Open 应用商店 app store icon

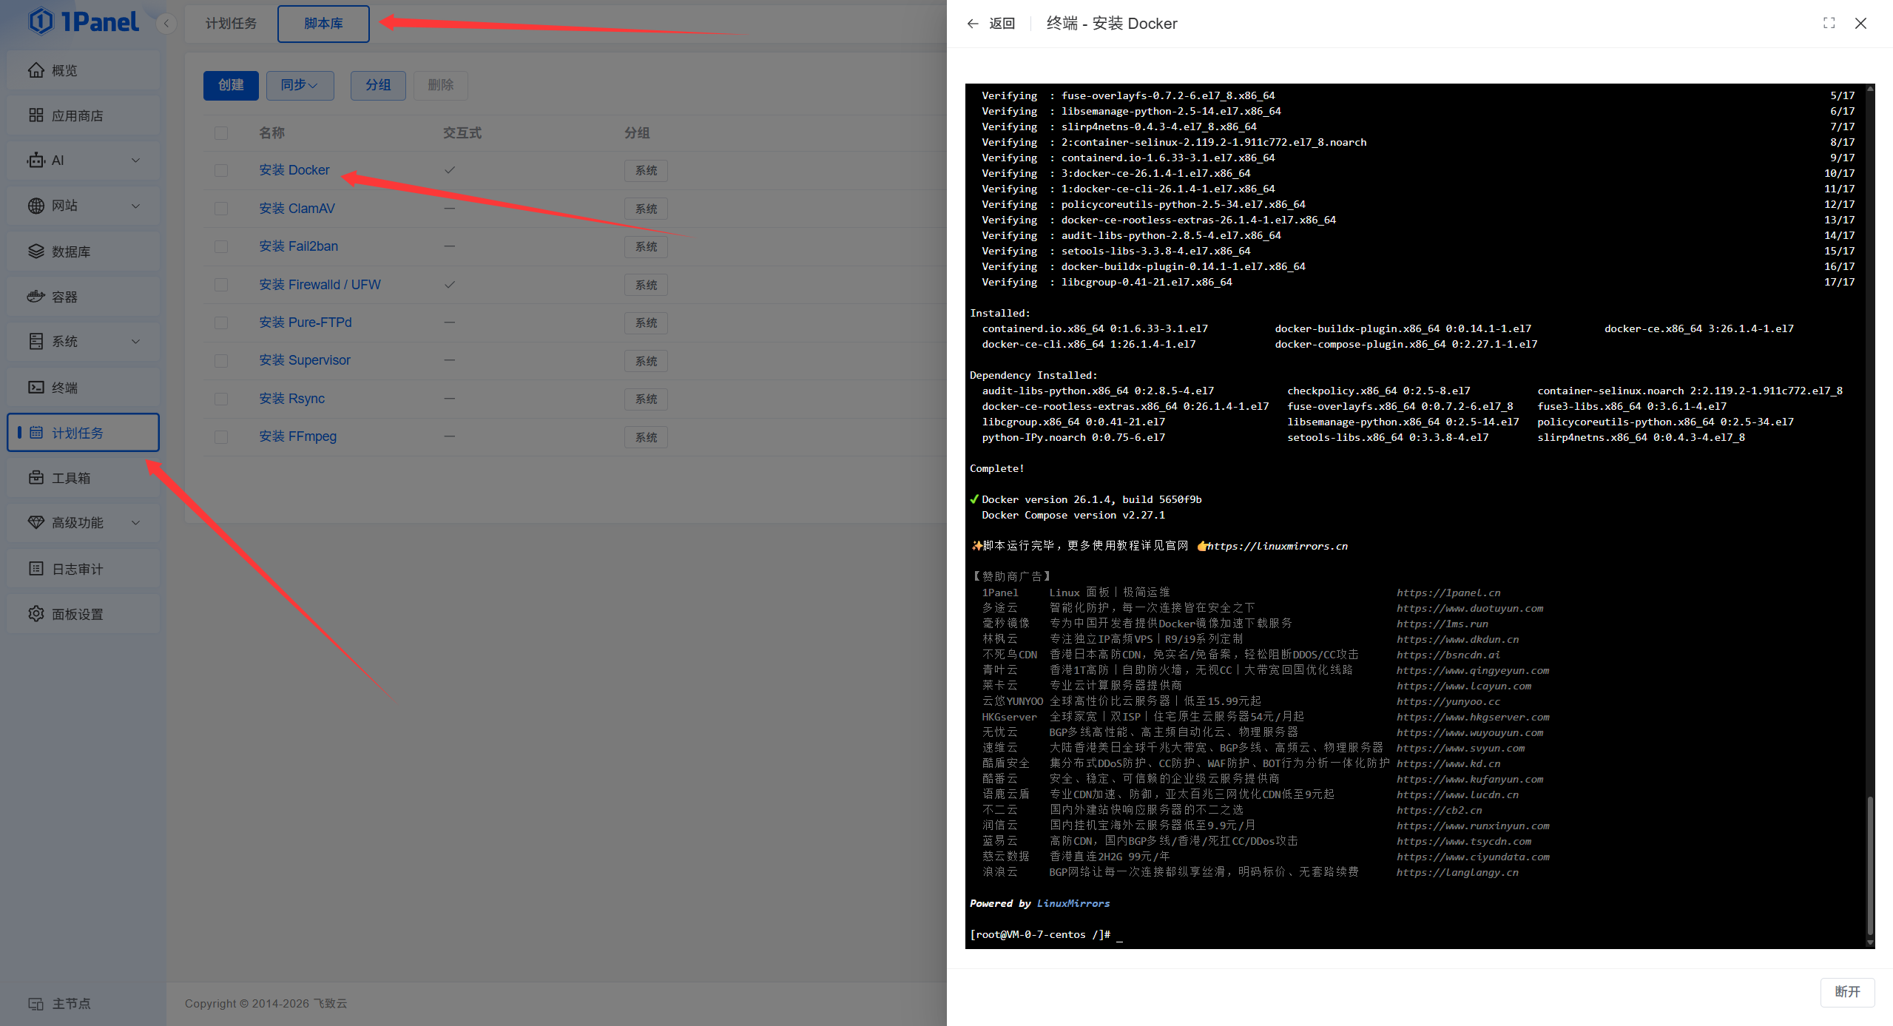click(x=36, y=115)
